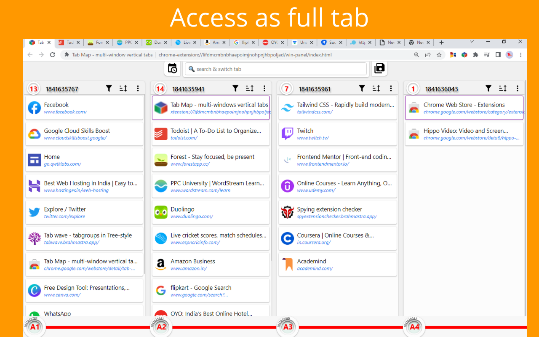Click in the search & switch tab field
539x337 pixels.
click(x=276, y=69)
